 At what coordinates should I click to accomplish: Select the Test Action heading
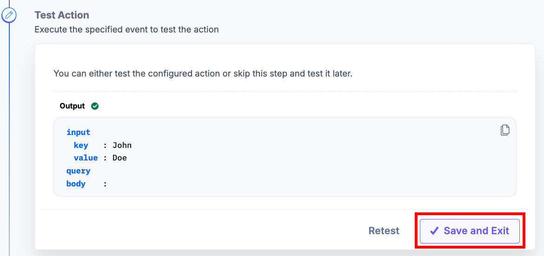62,15
